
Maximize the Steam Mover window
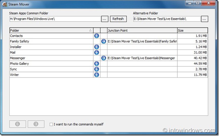[x=198, y=3]
